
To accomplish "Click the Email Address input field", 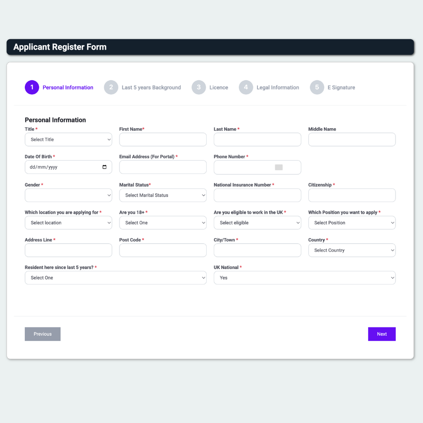I will pyautogui.click(x=163, y=167).
